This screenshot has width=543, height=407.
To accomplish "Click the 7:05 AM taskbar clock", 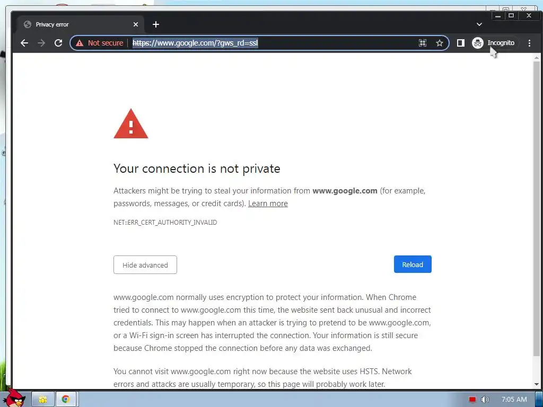I will tap(514, 400).
